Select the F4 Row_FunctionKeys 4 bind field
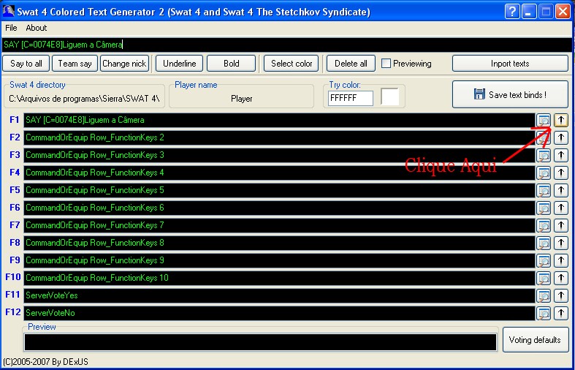This screenshot has height=370, width=575. pyautogui.click(x=279, y=173)
